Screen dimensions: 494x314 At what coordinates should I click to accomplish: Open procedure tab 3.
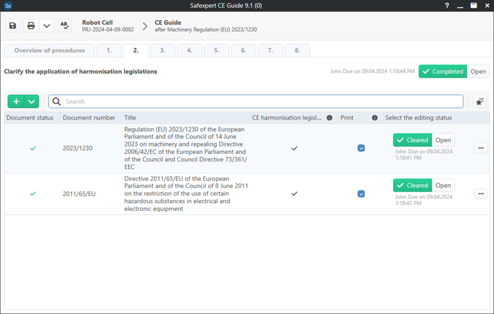pyautogui.click(x=162, y=51)
